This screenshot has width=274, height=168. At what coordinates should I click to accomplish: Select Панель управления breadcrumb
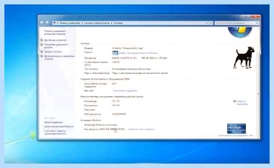tap(70, 23)
